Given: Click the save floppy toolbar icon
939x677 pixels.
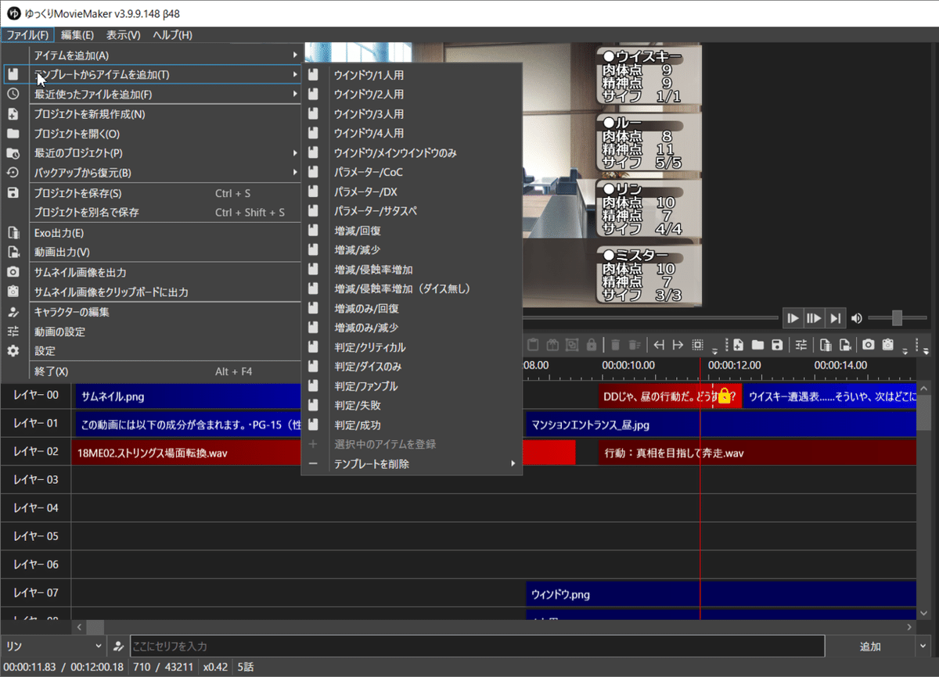Looking at the screenshot, I should click(776, 345).
